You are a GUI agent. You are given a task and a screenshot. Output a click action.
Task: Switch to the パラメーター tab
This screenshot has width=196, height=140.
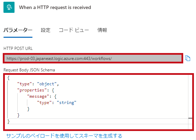18,30
